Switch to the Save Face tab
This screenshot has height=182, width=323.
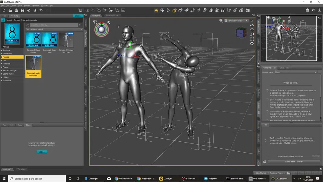coord(284,68)
